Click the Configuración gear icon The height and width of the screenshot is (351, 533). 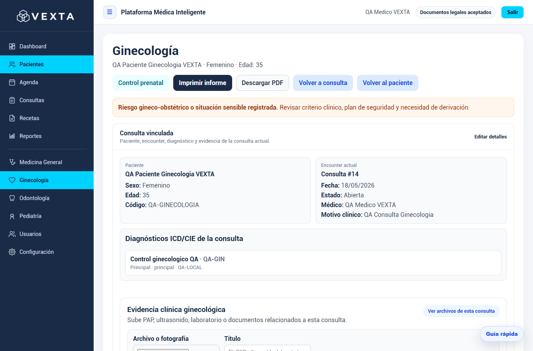tap(12, 252)
